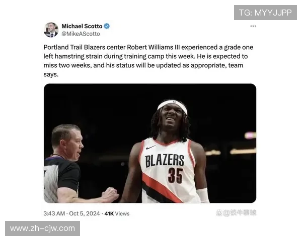This screenshot has height=241, width=302.
Task: Open Michael Scotto's profile avatar
Action: click(x=51, y=30)
